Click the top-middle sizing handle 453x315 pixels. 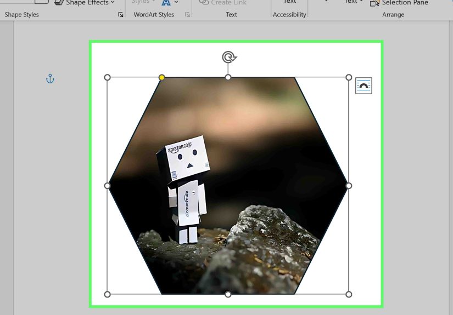click(228, 77)
